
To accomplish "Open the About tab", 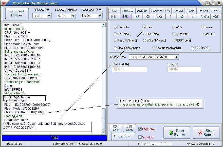I will tap(216, 11).
